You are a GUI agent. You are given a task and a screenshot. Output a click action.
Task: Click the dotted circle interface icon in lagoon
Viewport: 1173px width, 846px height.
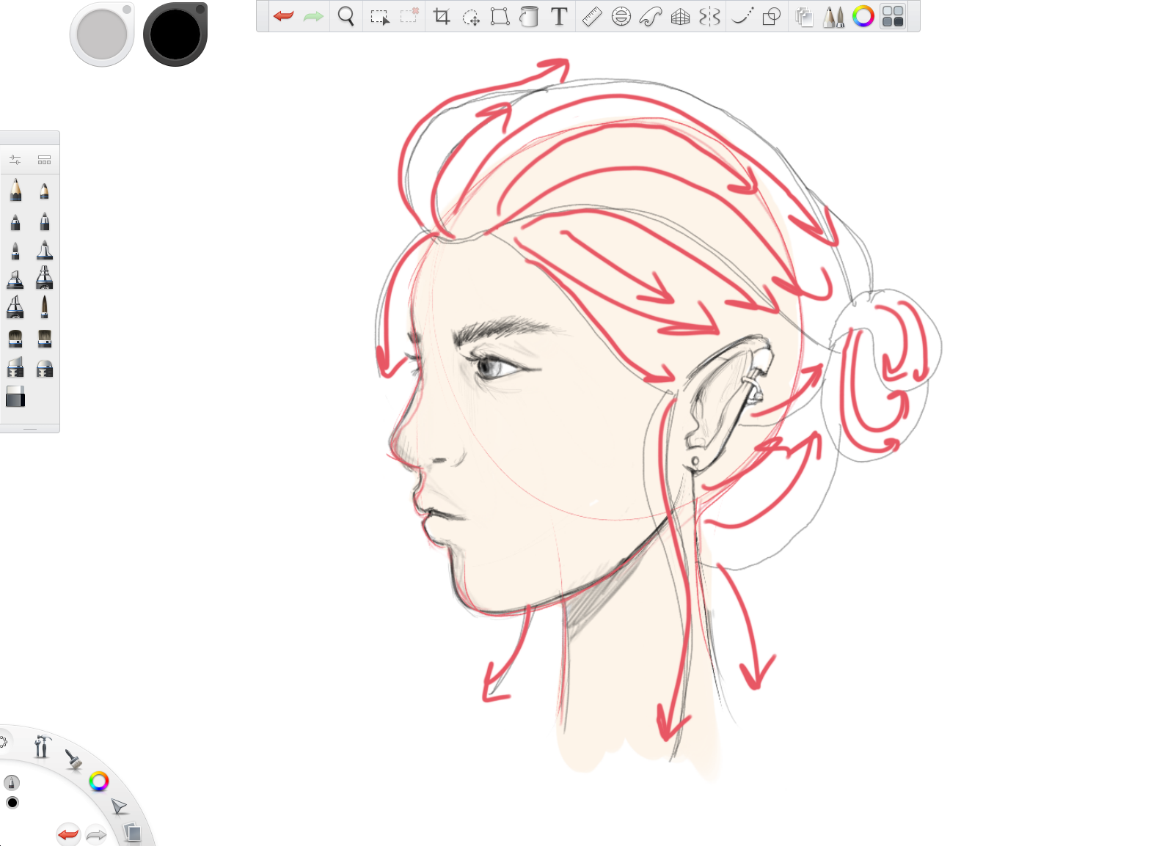point(3,742)
